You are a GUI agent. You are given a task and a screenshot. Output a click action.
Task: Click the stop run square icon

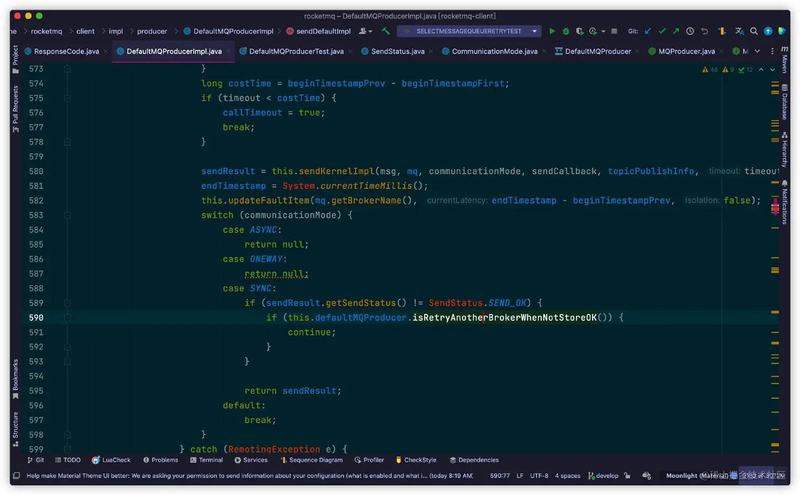(614, 31)
